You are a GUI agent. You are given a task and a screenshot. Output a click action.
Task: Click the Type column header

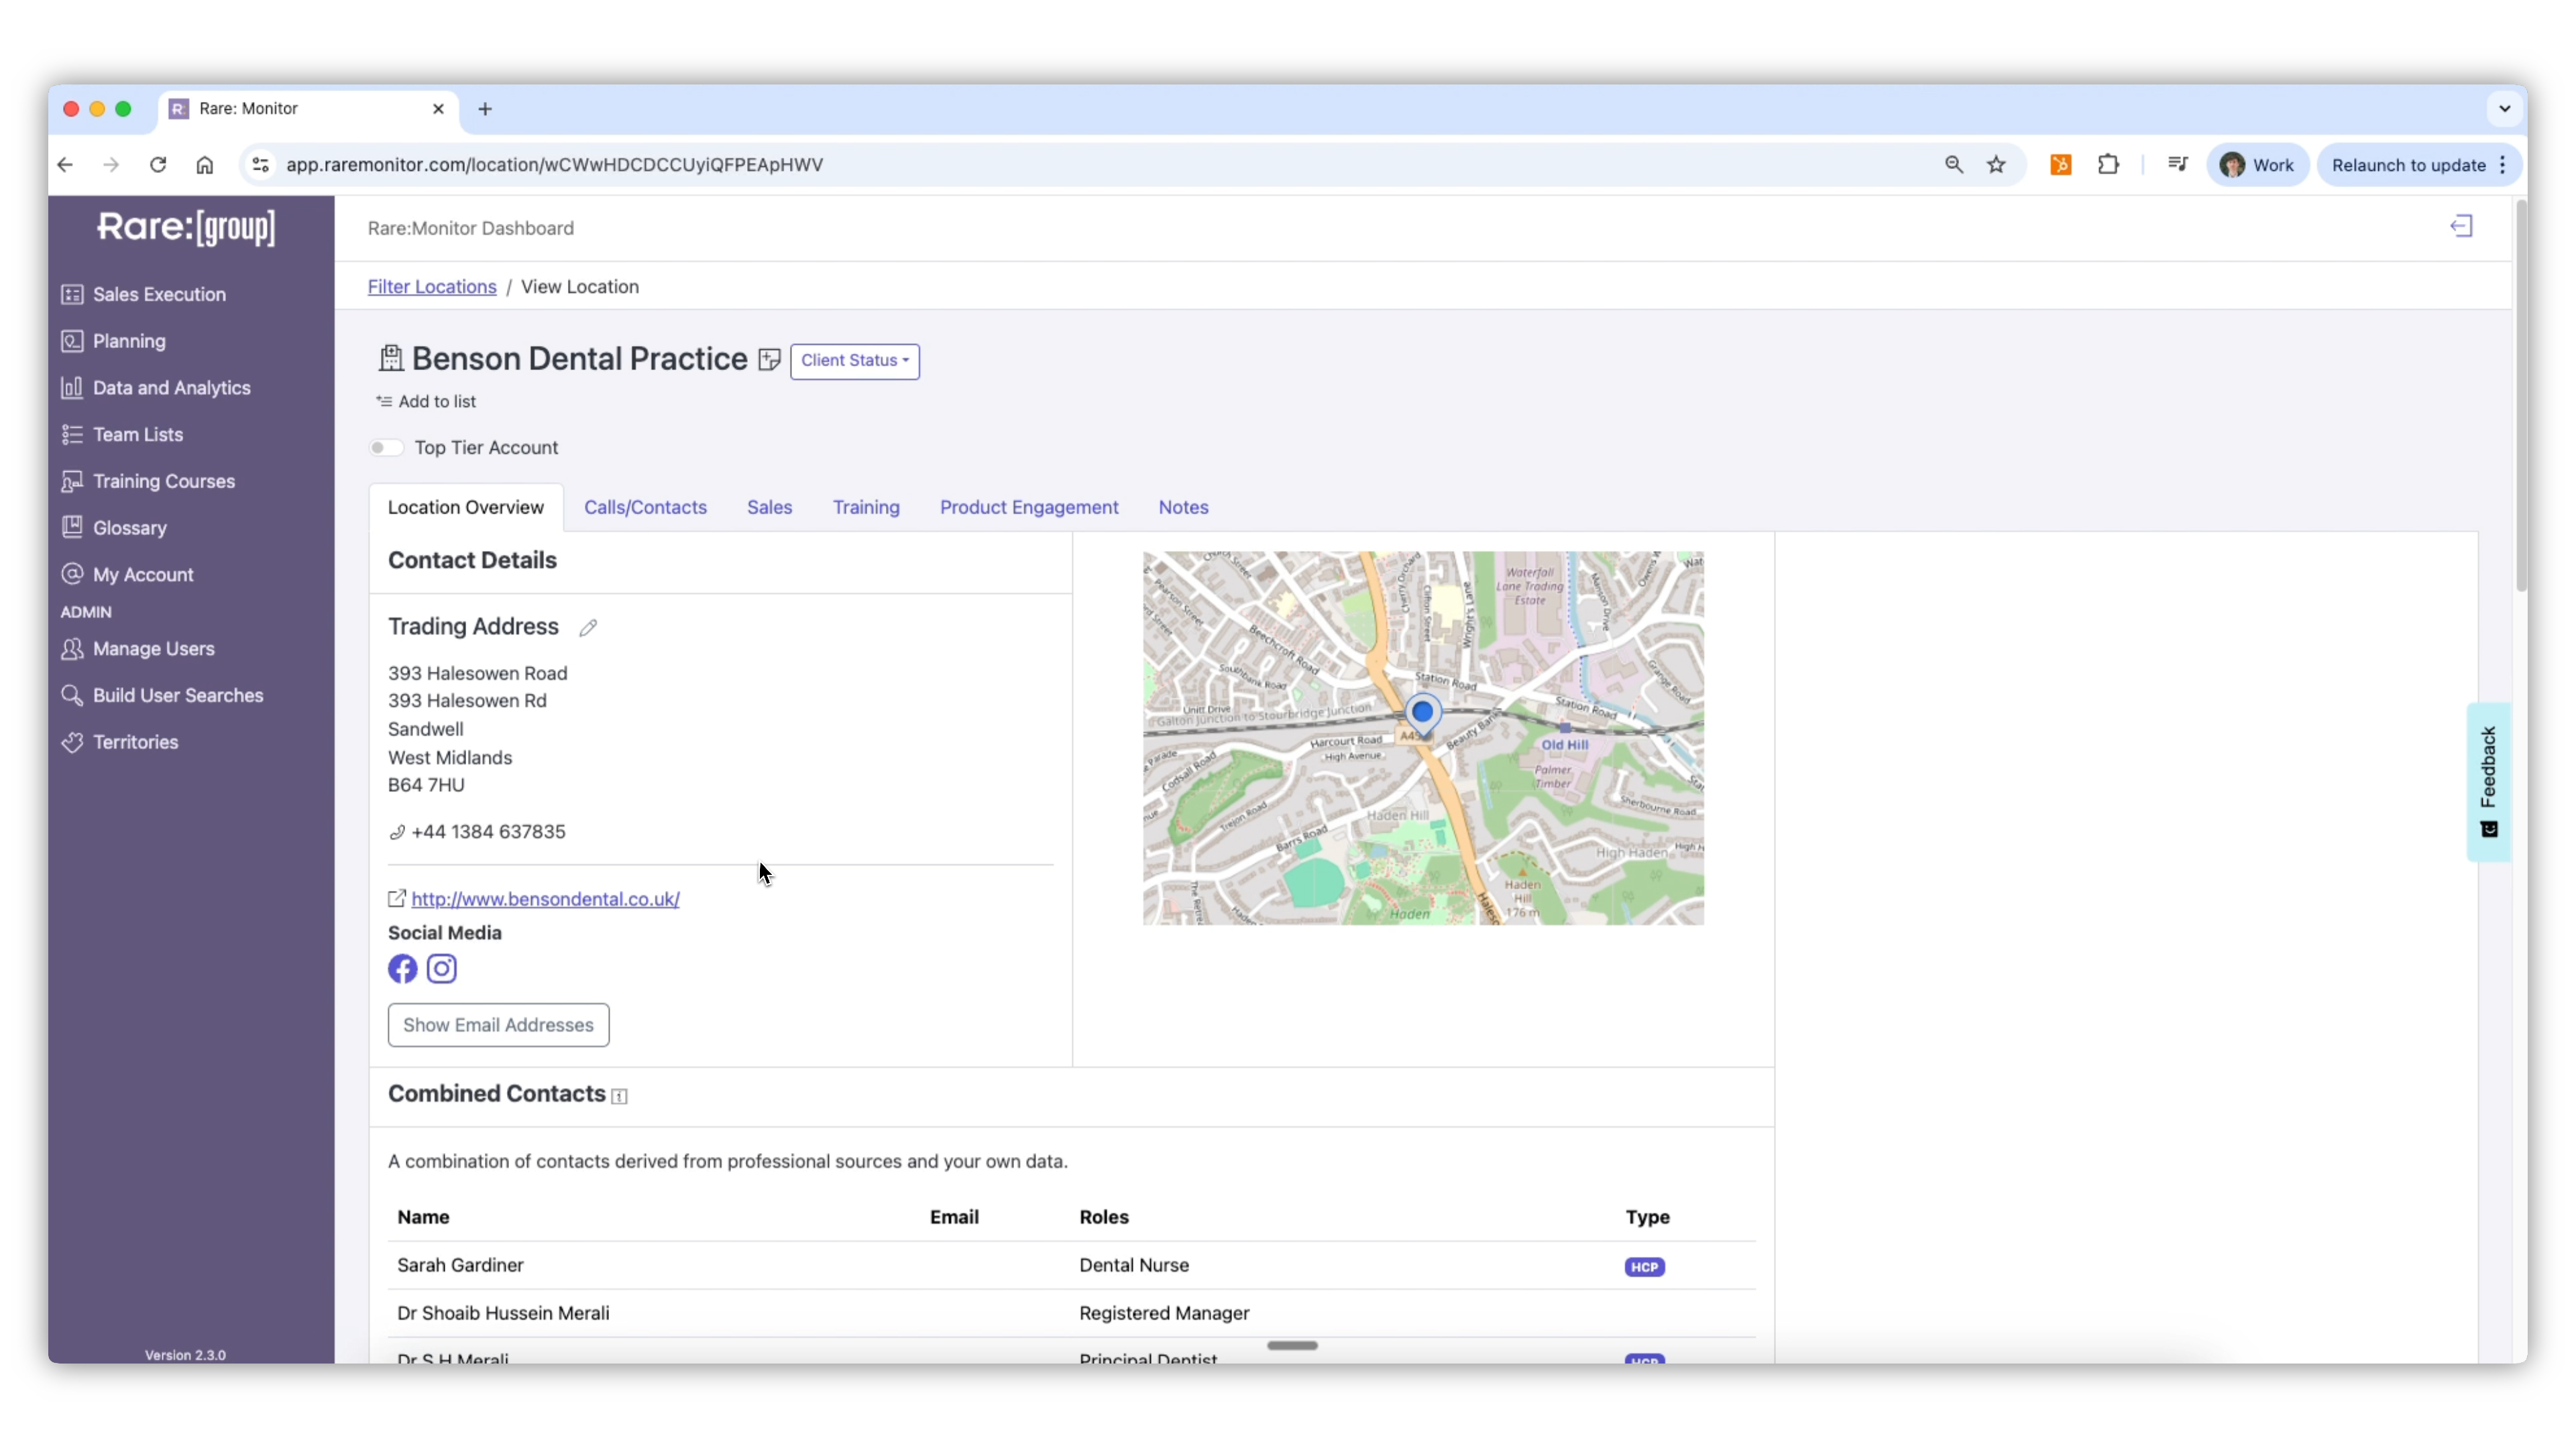tap(1647, 1217)
